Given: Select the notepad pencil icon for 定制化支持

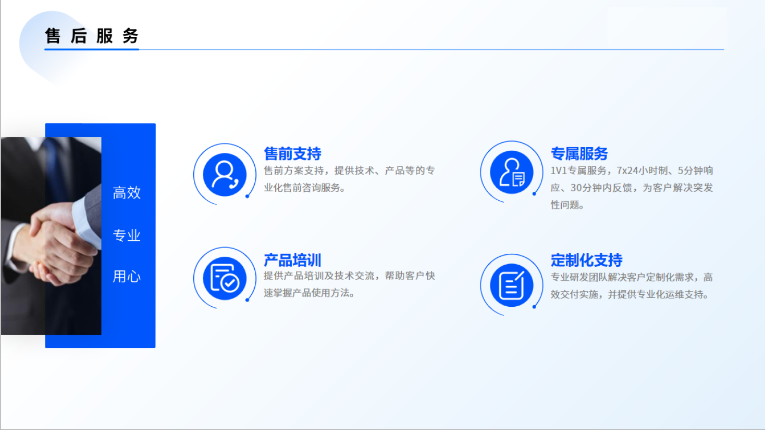Looking at the screenshot, I should [512, 285].
